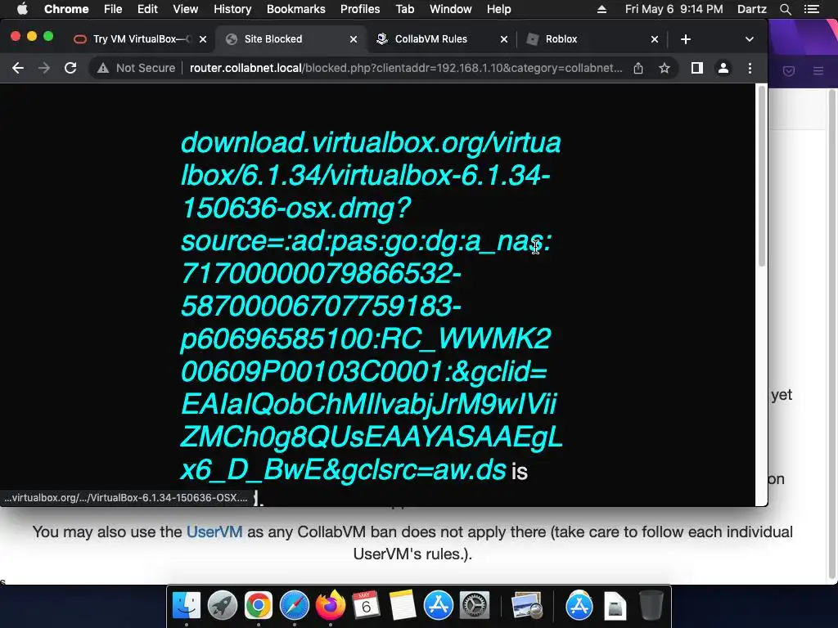Switch to Try VM VirtualBox tab
Screen dimensions: 838x628
tap(140, 39)
